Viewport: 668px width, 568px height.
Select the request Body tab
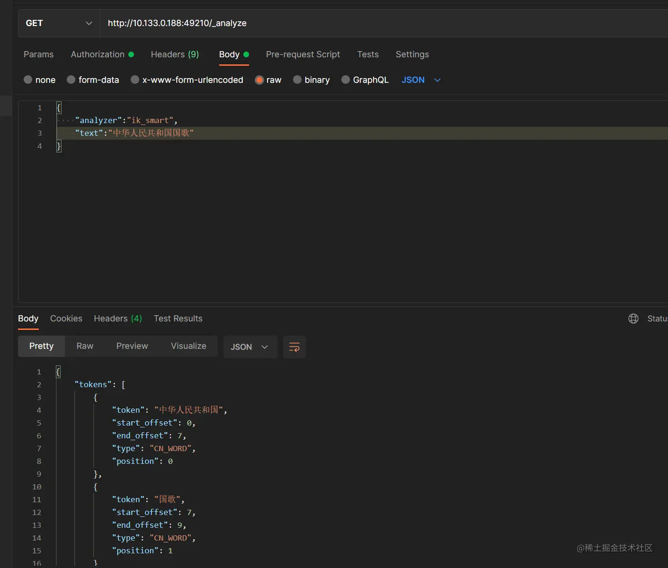click(x=234, y=54)
